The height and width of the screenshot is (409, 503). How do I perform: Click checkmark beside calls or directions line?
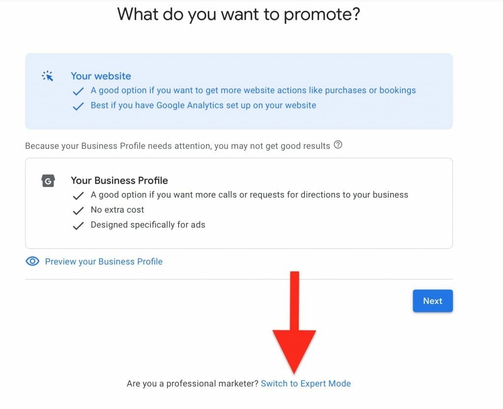[x=78, y=196]
